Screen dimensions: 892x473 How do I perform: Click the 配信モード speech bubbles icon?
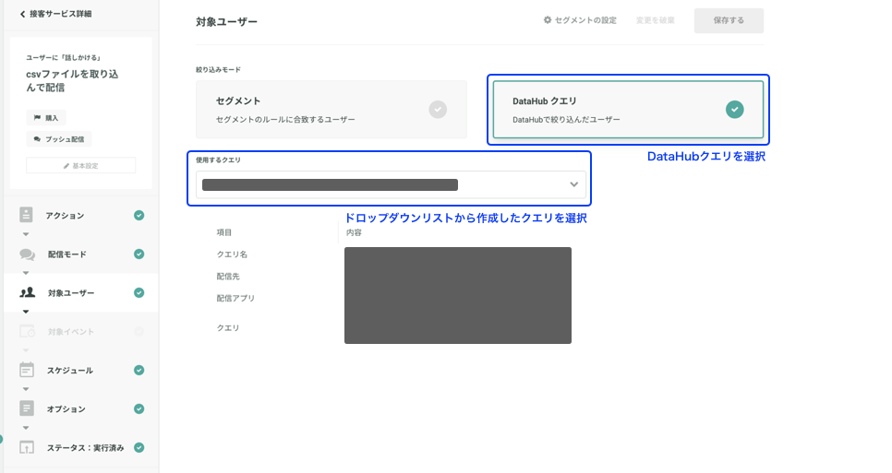(27, 254)
